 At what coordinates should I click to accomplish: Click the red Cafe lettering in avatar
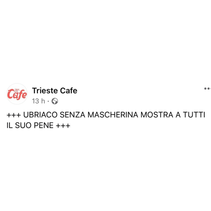[x=17, y=94]
